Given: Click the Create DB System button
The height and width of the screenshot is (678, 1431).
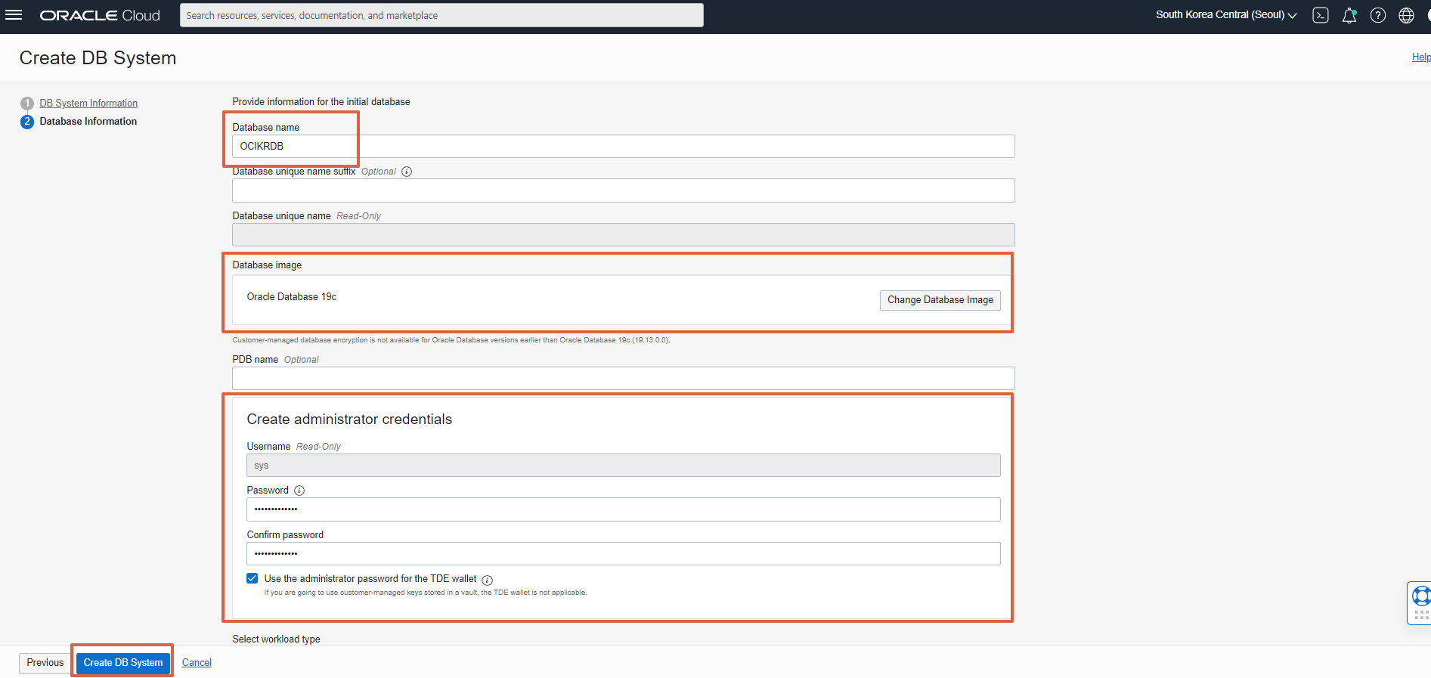Looking at the screenshot, I should tap(123, 663).
